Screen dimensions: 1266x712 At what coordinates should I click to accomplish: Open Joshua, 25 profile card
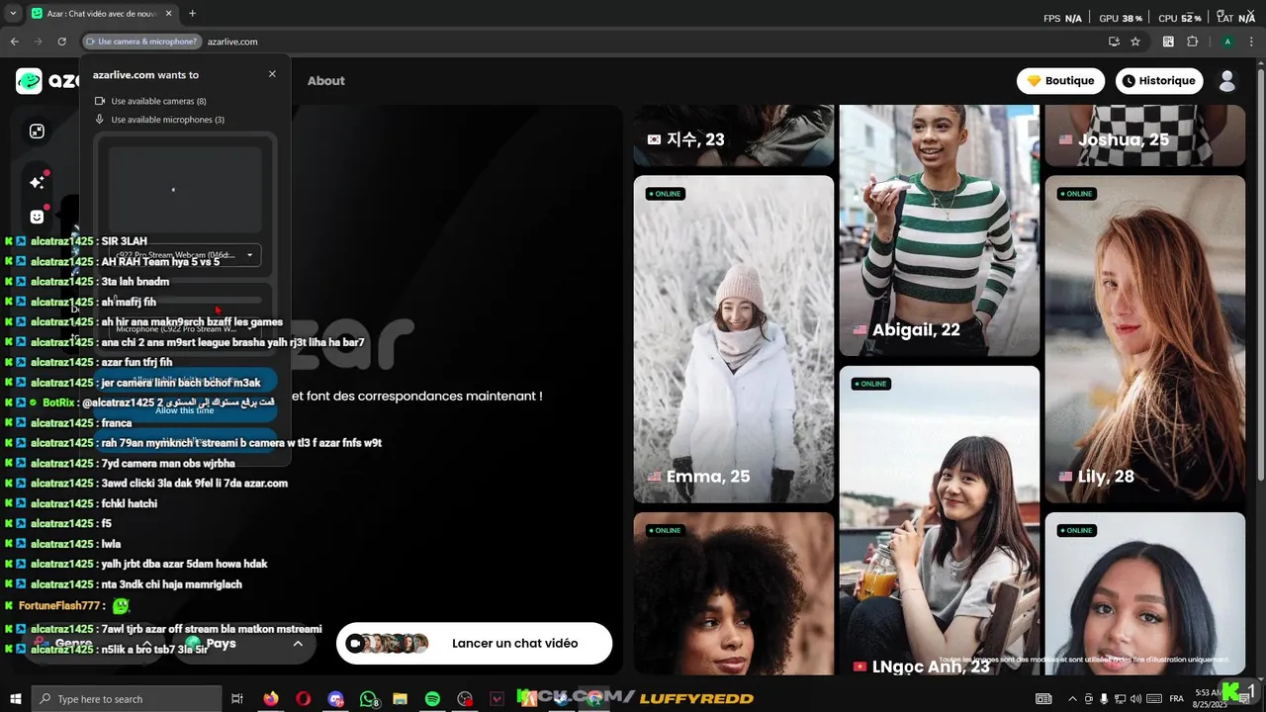1145,135
